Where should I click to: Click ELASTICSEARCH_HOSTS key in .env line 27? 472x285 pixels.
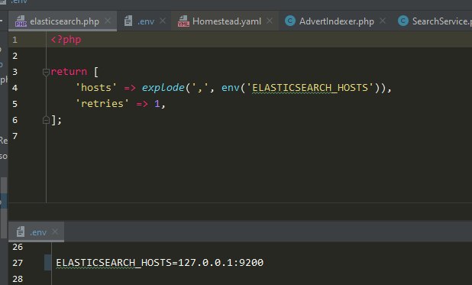pos(114,263)
